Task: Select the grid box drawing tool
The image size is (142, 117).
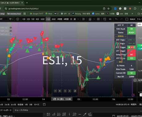Action: [x=64, y=114]
